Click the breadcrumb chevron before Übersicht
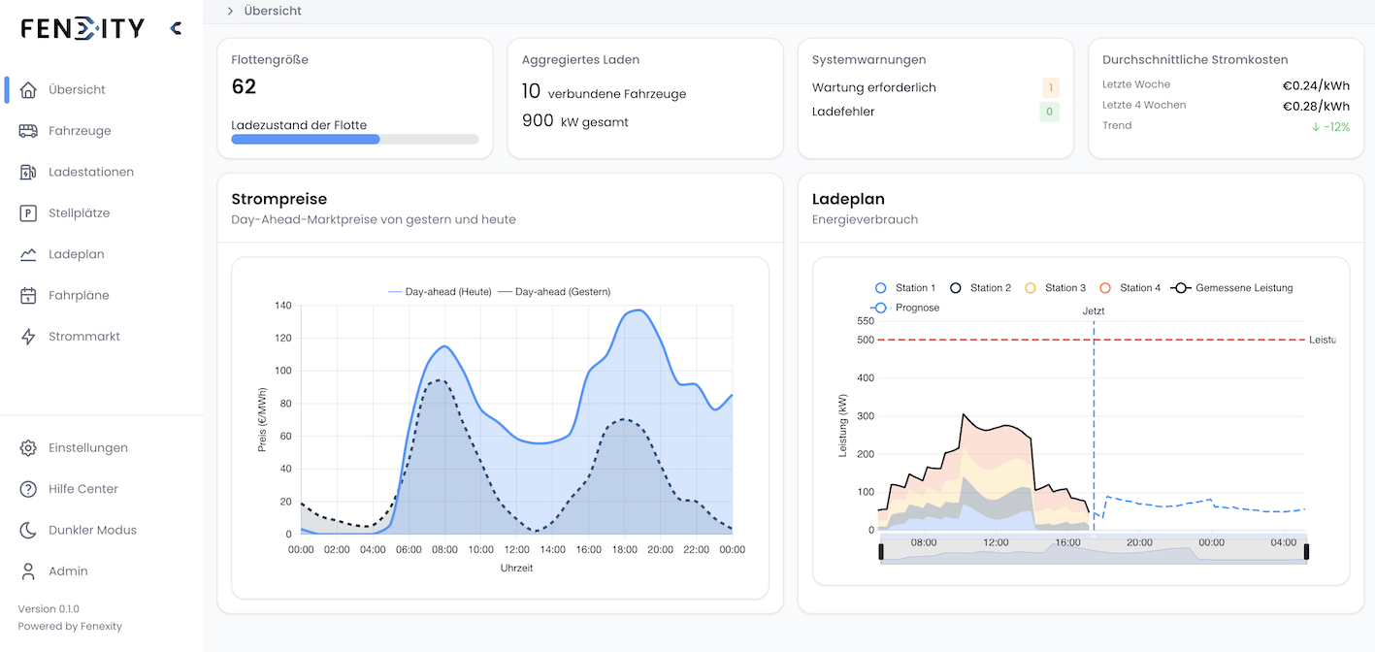The width and height of the screenshot is (1375, 652). (229, 11)
